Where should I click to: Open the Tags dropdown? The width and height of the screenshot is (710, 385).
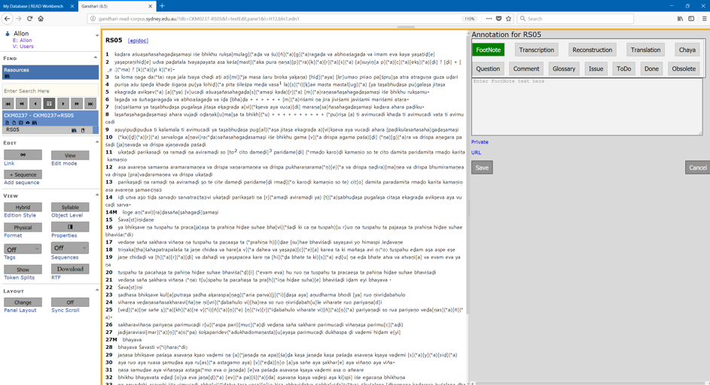[23, 248]
